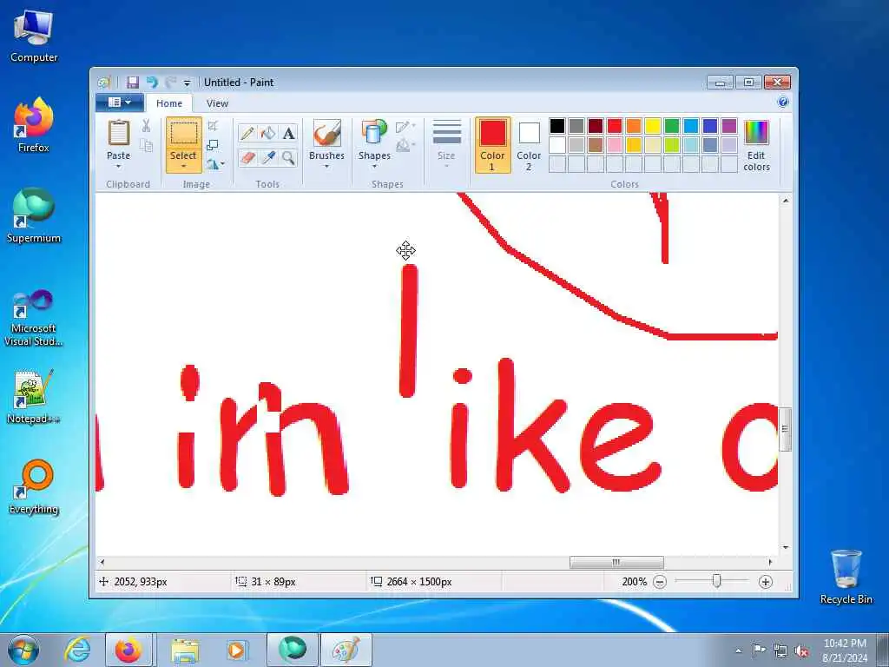
Task: Click the Cut scissors icon
Action: tap(146, 126)
